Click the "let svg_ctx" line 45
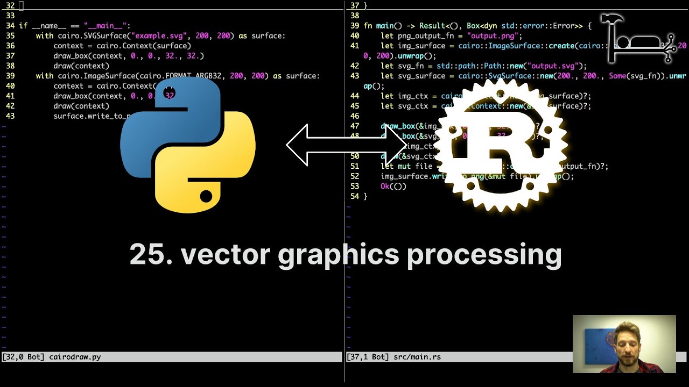Screen dimensions: 689x387 486,106
